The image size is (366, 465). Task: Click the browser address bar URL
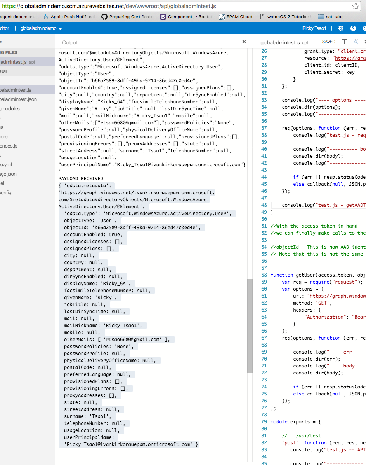[x=109, y=6]
